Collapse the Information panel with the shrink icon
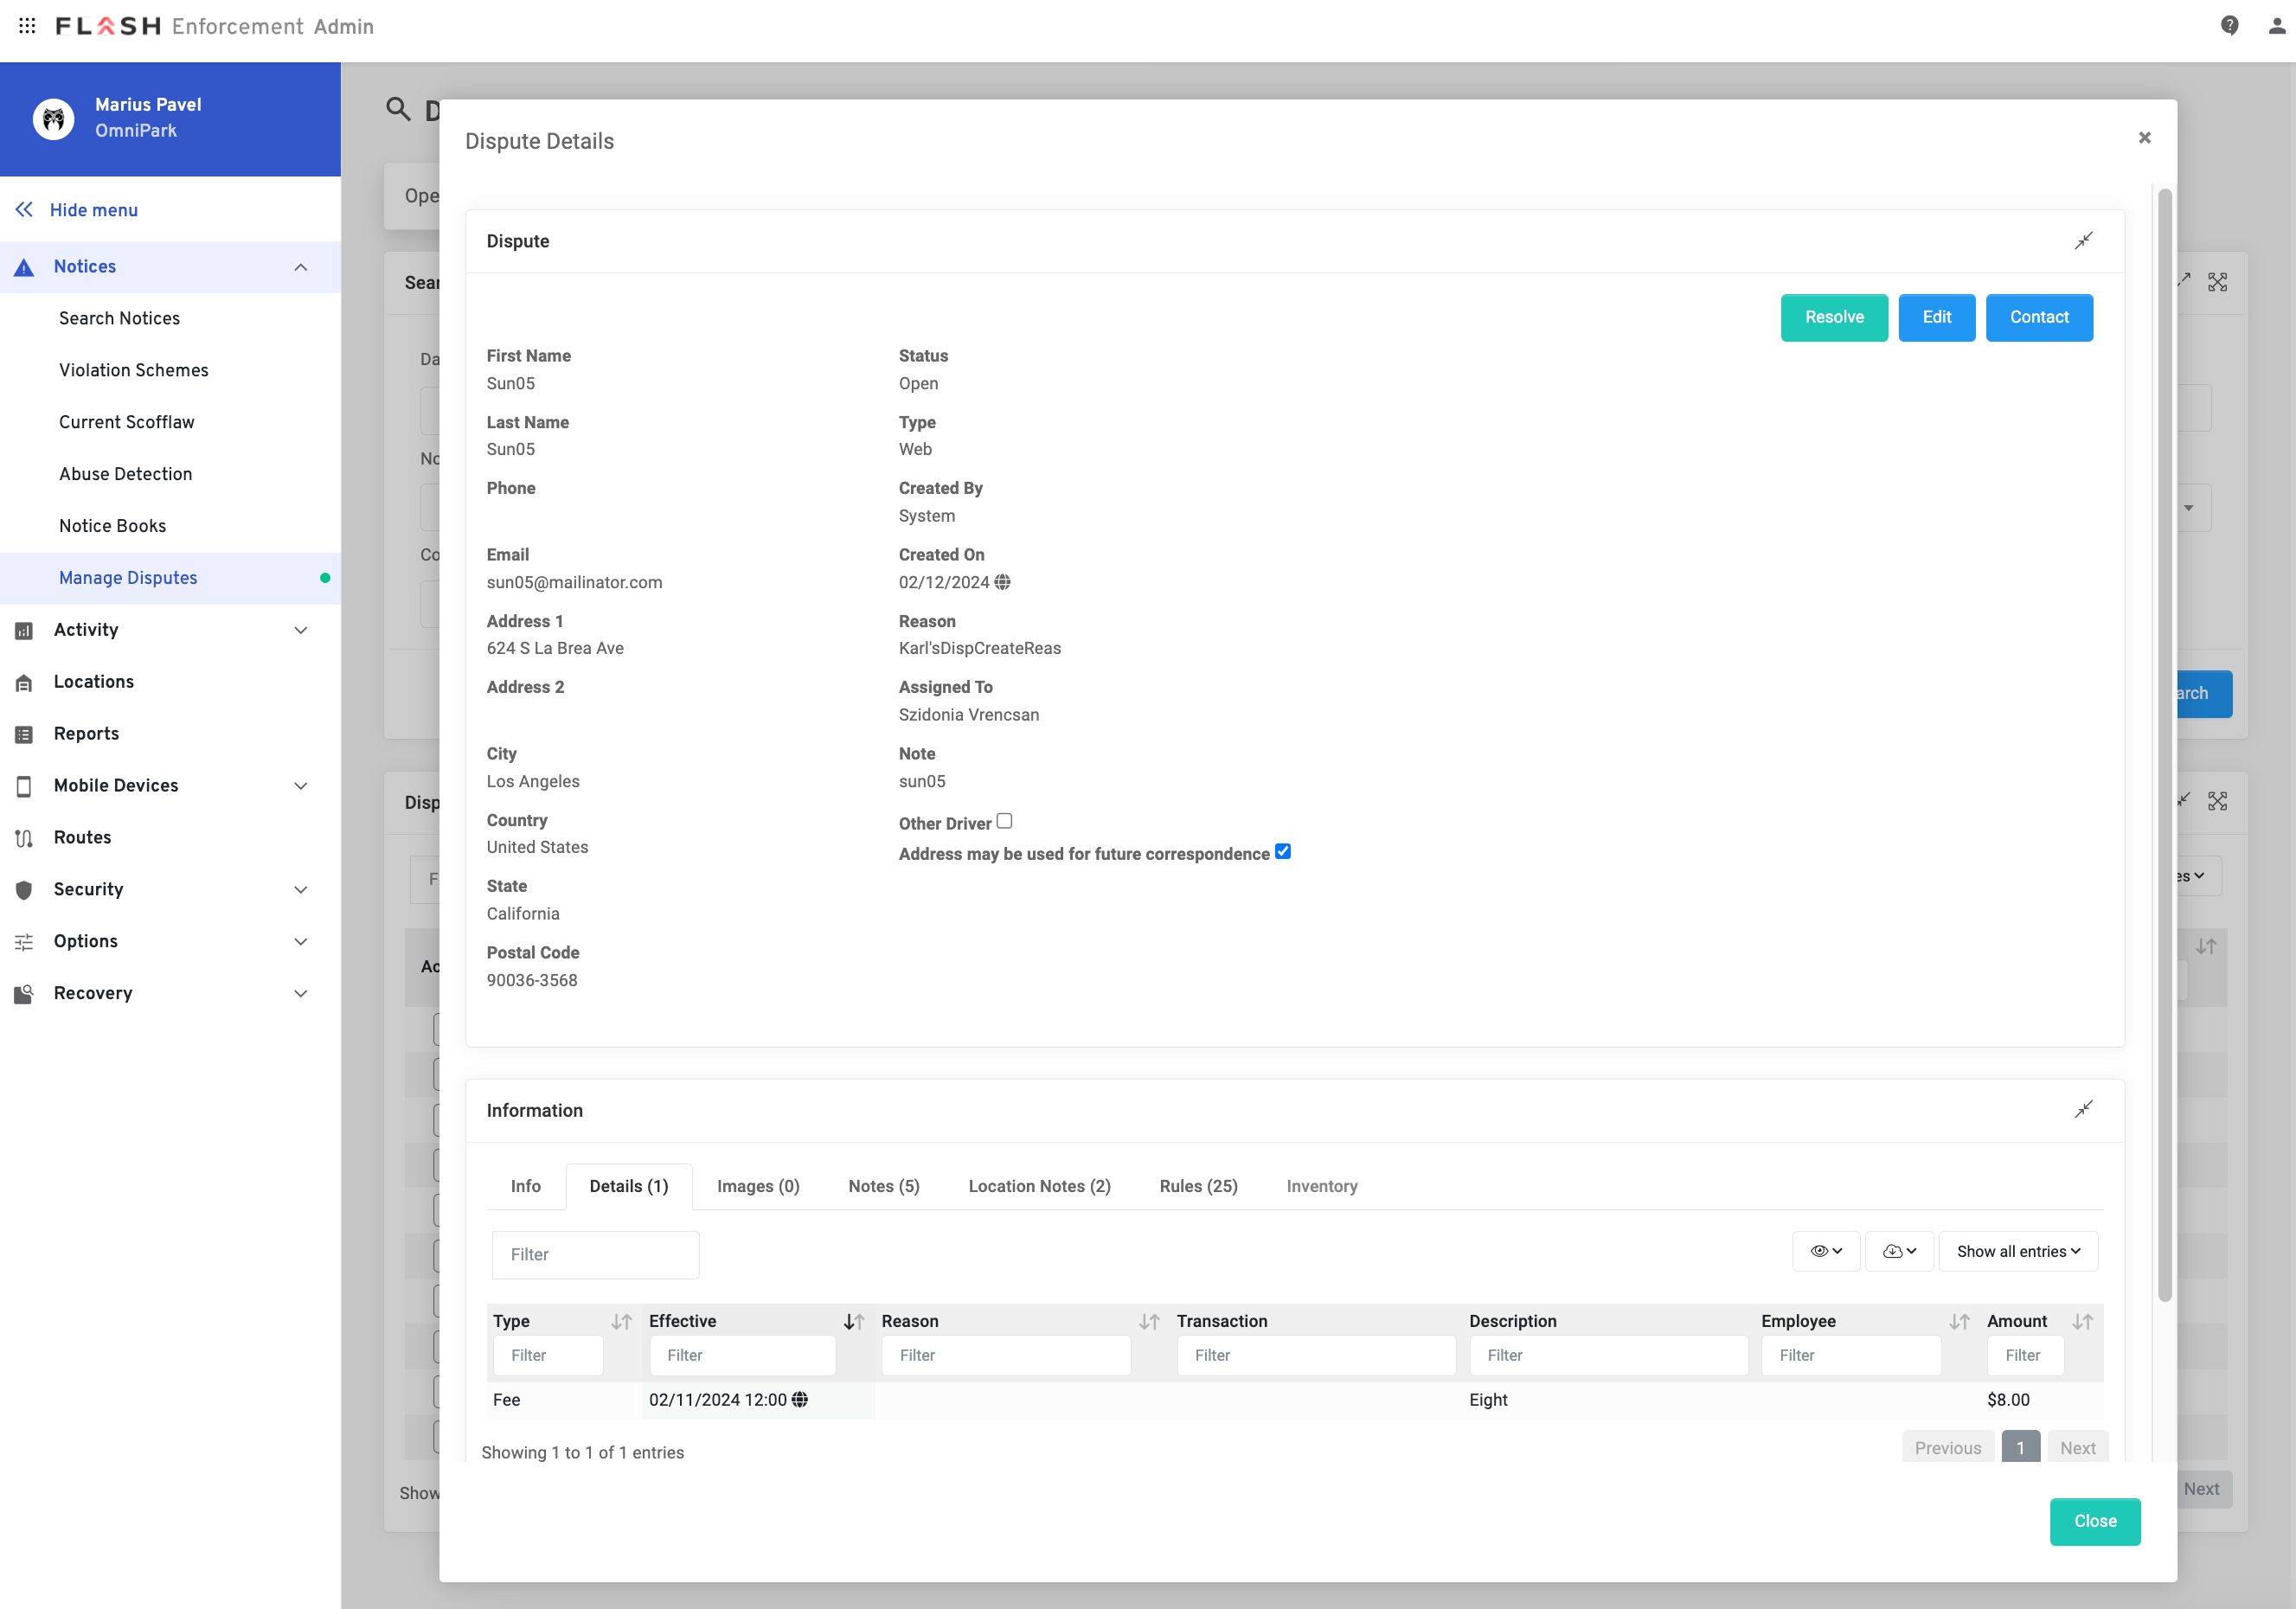Screen dimensions: 2296x1609 pos(2083,1110)
